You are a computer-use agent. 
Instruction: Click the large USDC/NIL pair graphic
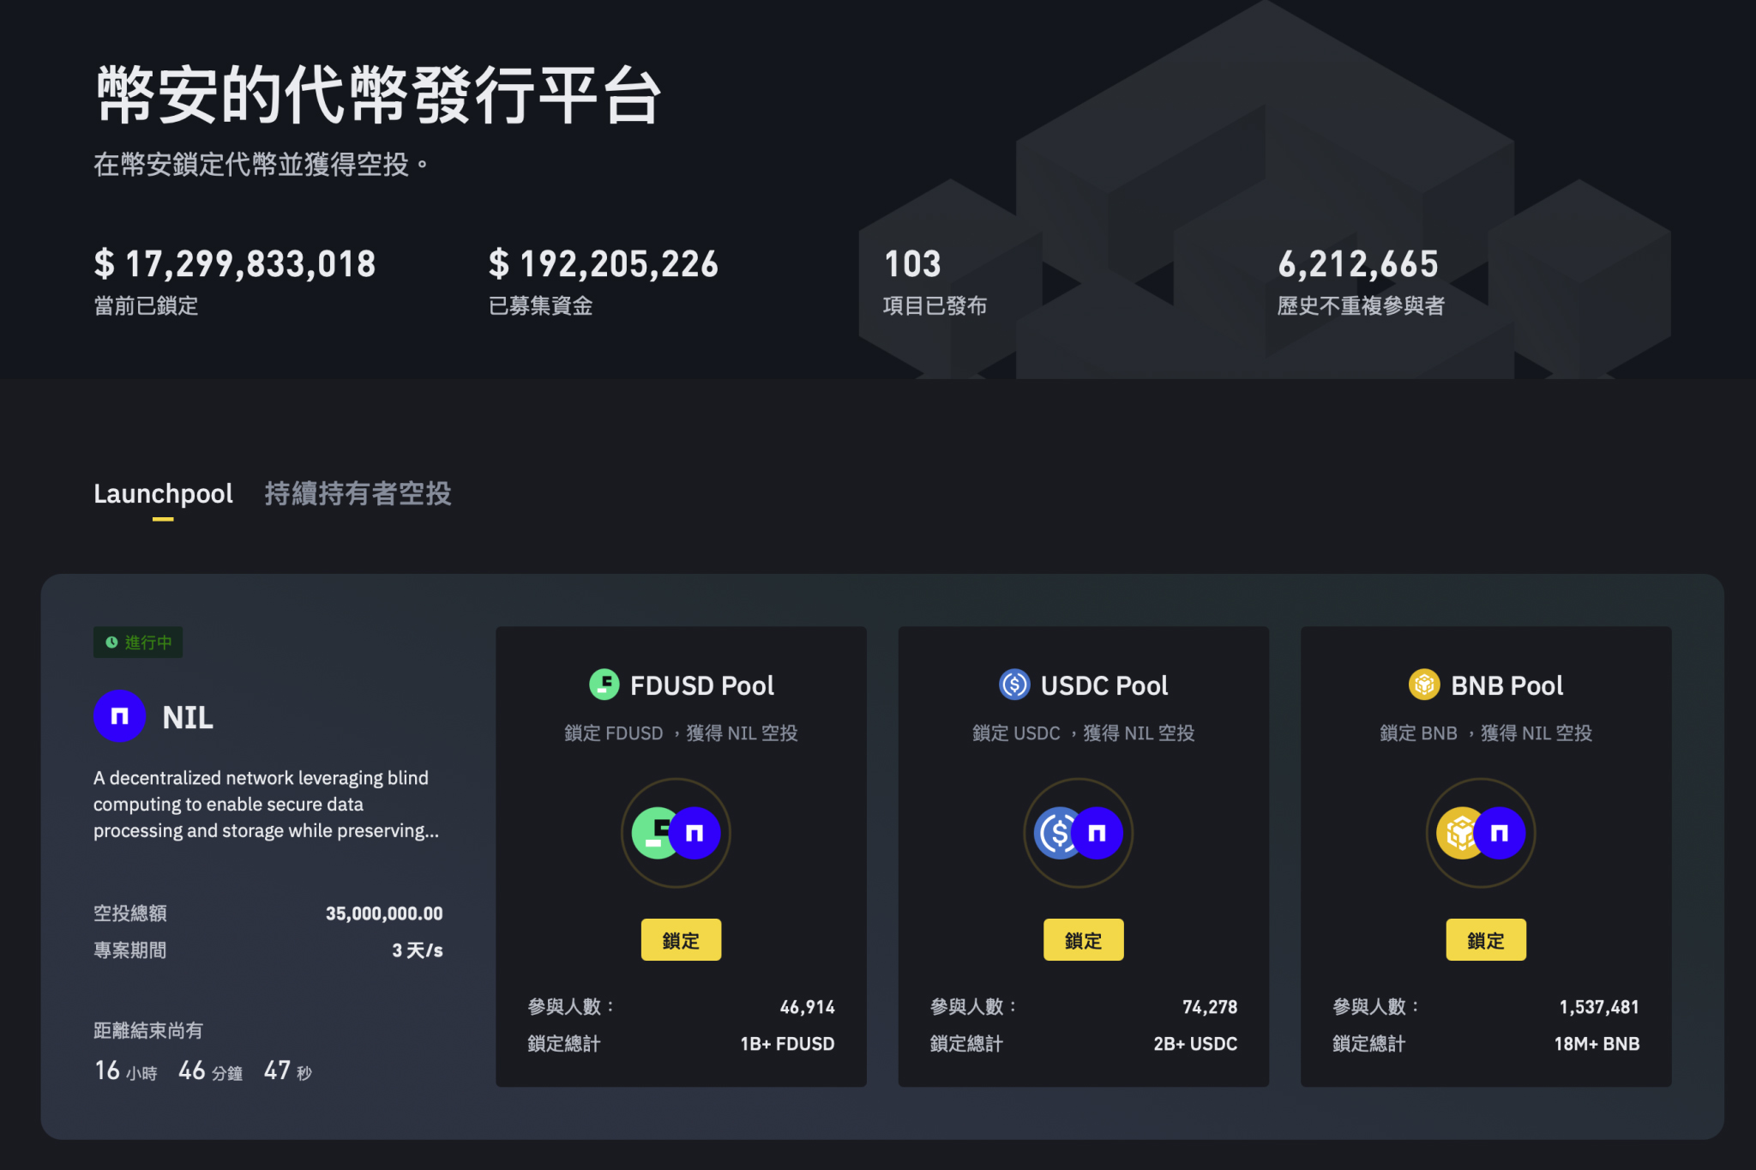[x=1079, y=832]
